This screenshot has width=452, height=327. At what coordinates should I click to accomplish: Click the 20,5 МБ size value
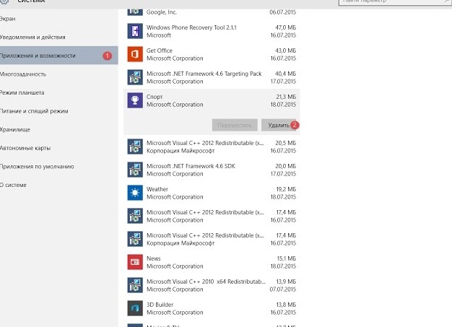coord(286,143)
